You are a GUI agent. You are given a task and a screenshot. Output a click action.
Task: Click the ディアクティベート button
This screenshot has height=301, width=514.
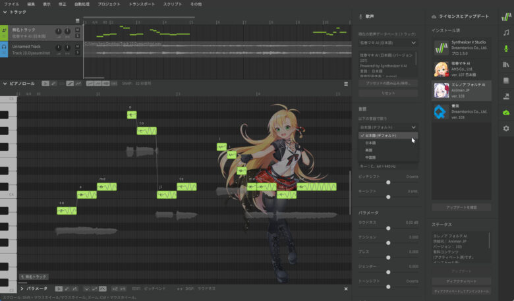pyautogui.click(x=461, y=281)
